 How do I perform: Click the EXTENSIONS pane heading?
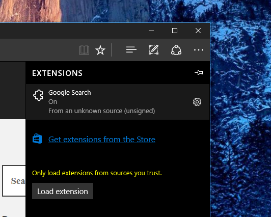coord(57,73)
